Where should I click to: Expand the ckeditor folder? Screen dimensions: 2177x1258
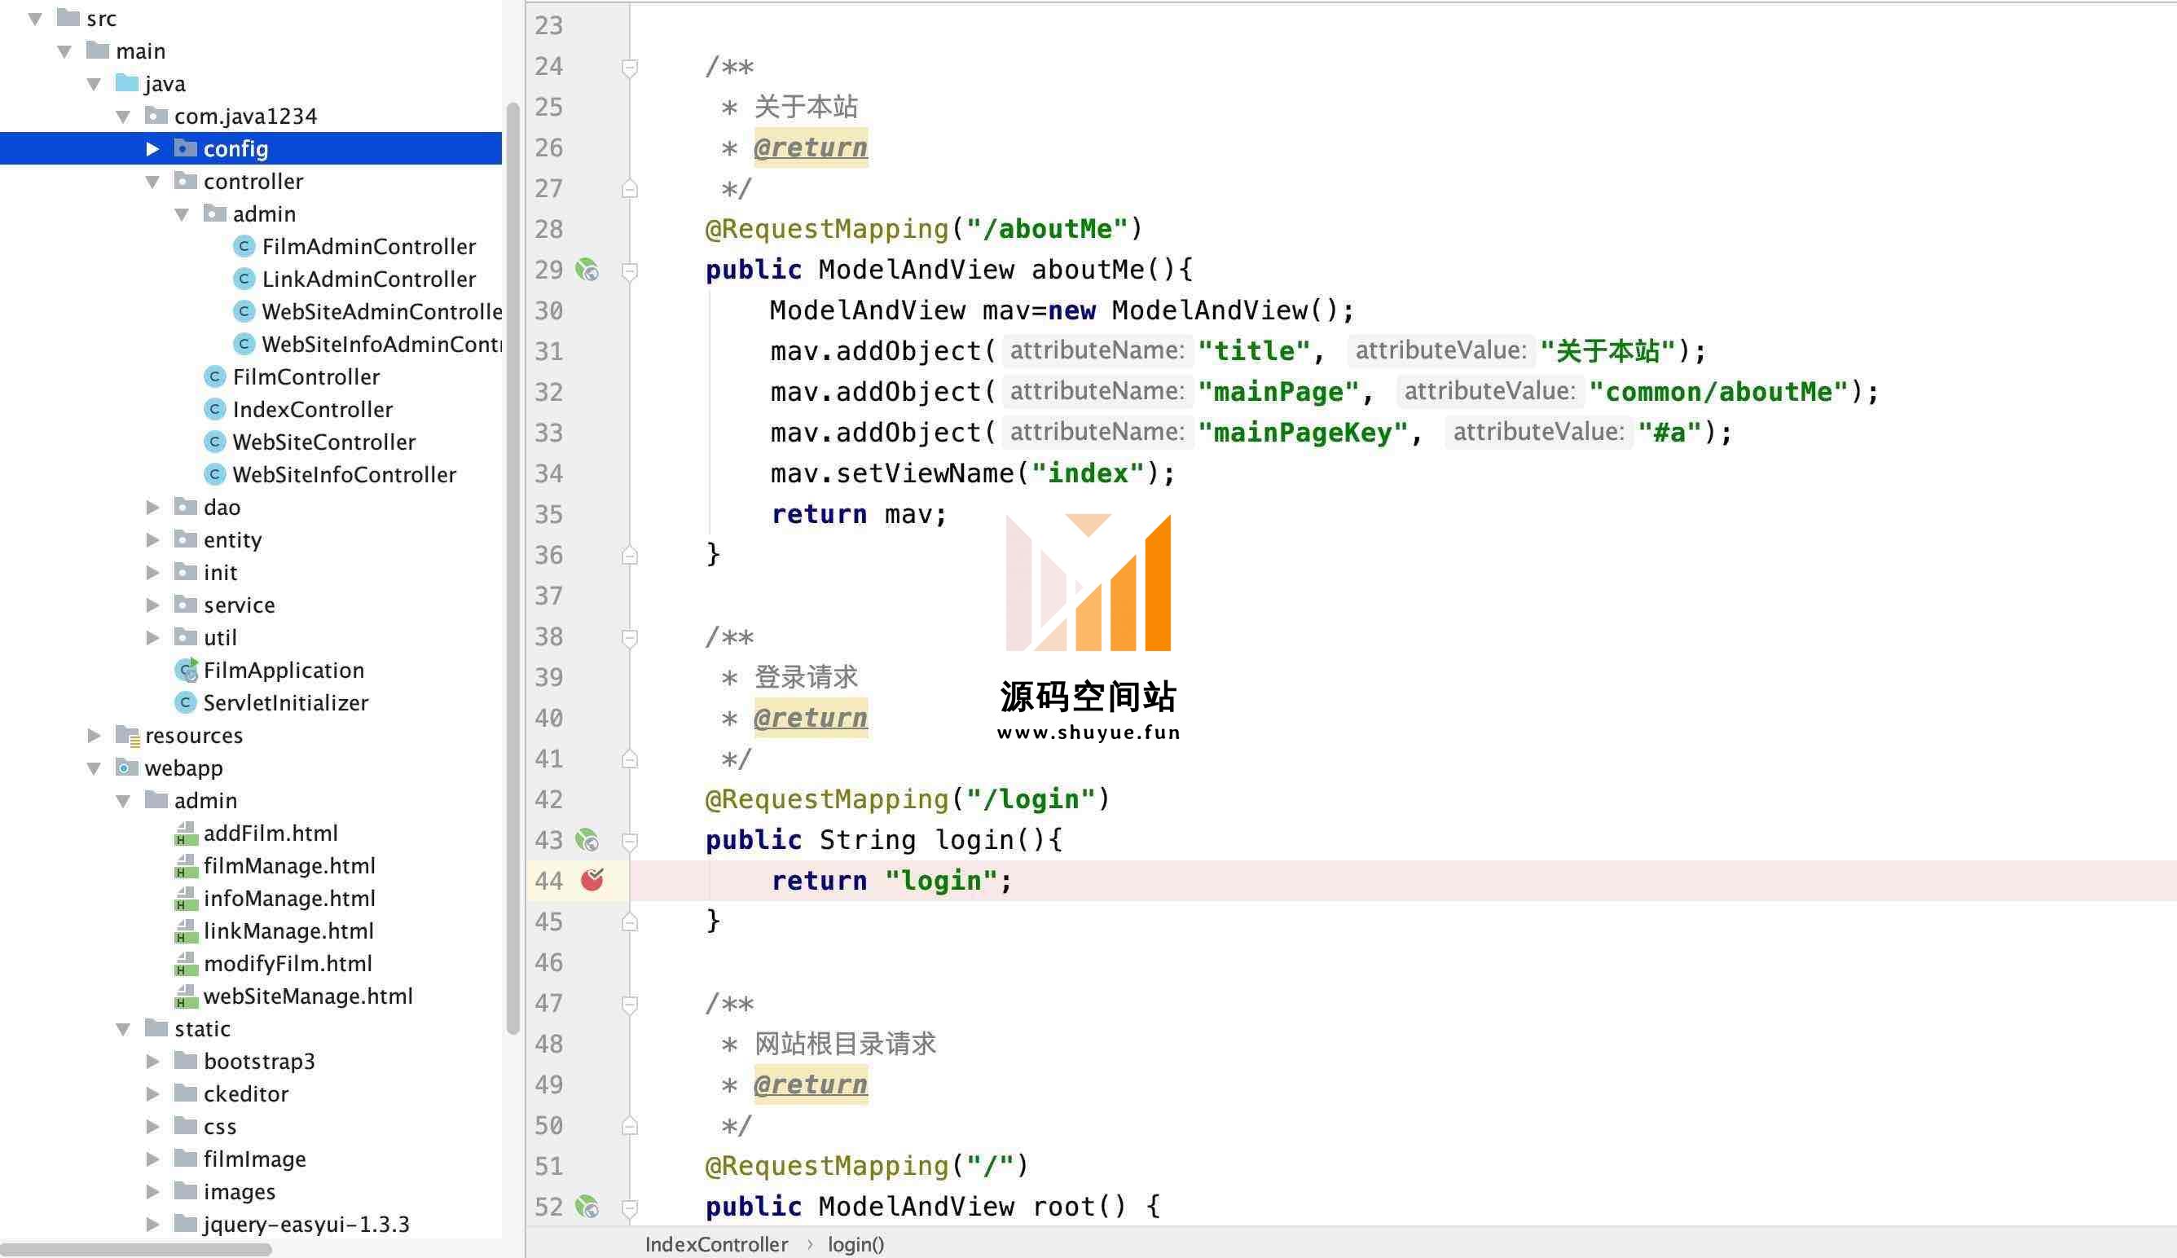pos(153,1094)
